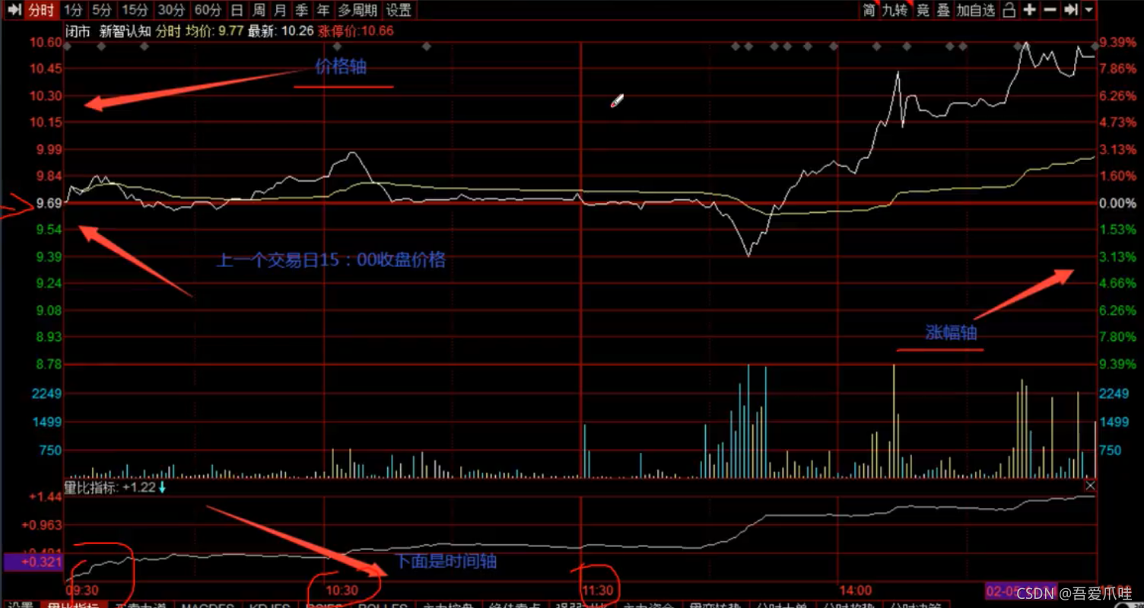
Task: Click the plus zoom-in icon
Action: [1030, 10]
